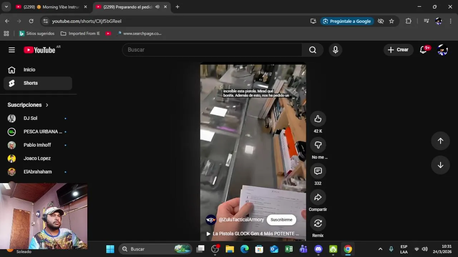Close the Preparando el pedido tab
This screenshot has width=458, height=257.
click(x=165, y=7)
